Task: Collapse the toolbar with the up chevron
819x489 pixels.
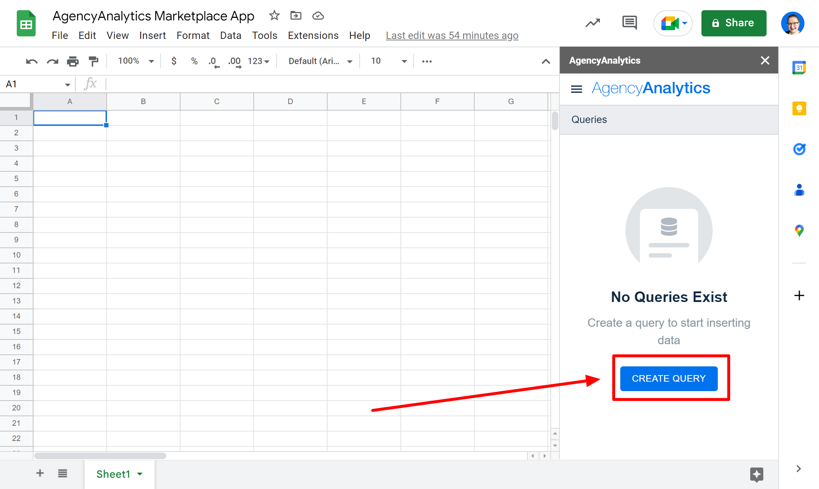Action: (x=546, y=61)
